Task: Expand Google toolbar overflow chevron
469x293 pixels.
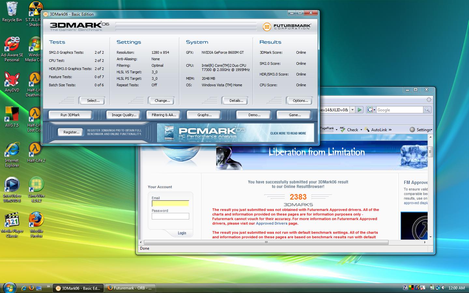Action: coord(390,130)
